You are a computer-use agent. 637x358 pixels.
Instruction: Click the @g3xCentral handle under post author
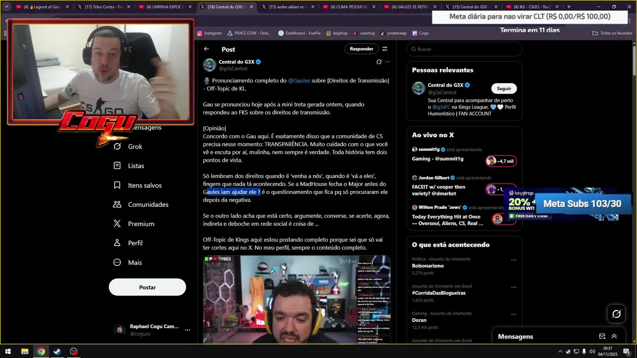[233, 69]
